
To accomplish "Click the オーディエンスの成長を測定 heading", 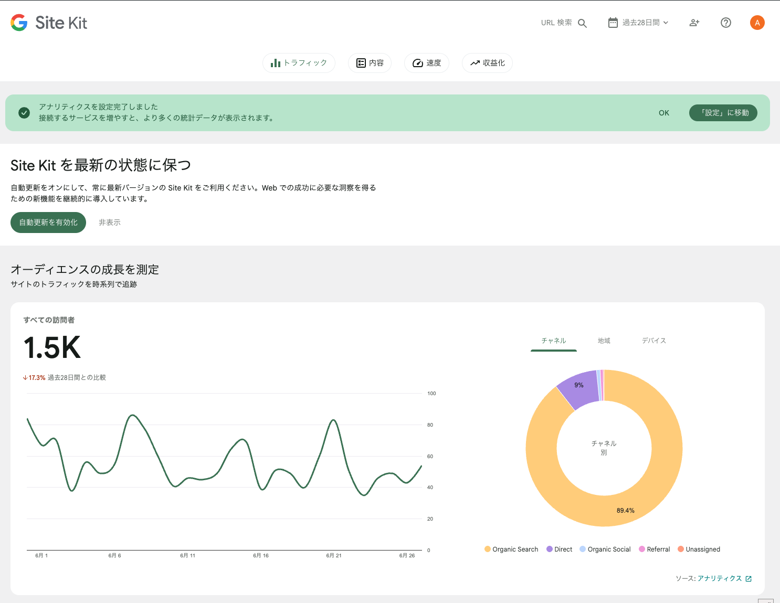I will 85,270.
